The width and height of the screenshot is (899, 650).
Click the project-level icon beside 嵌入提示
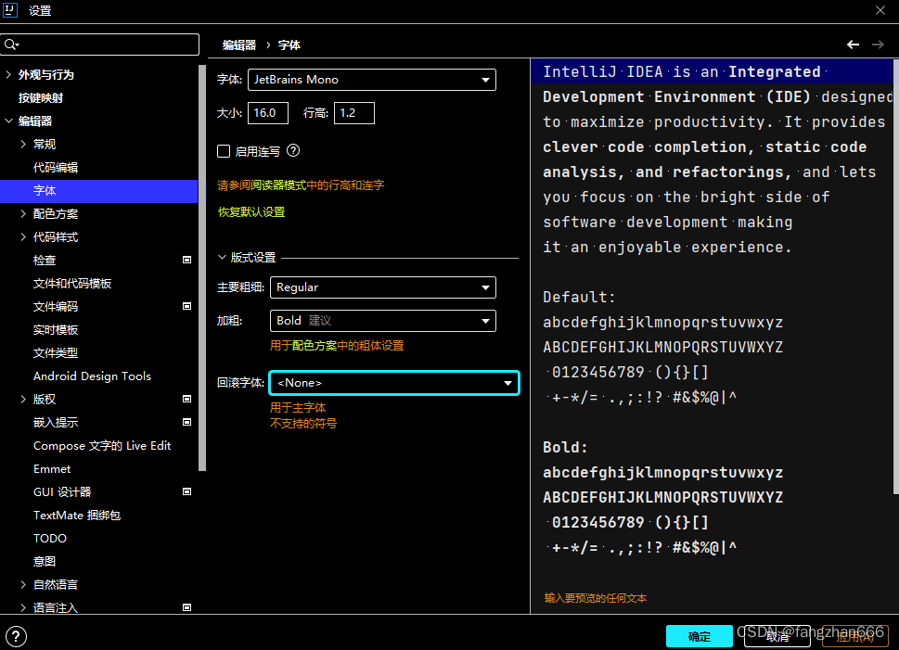pos(186,422)
